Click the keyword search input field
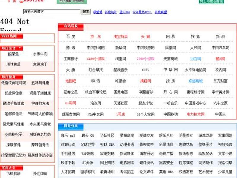The image size is (237, 178). (x=52, y=12)
